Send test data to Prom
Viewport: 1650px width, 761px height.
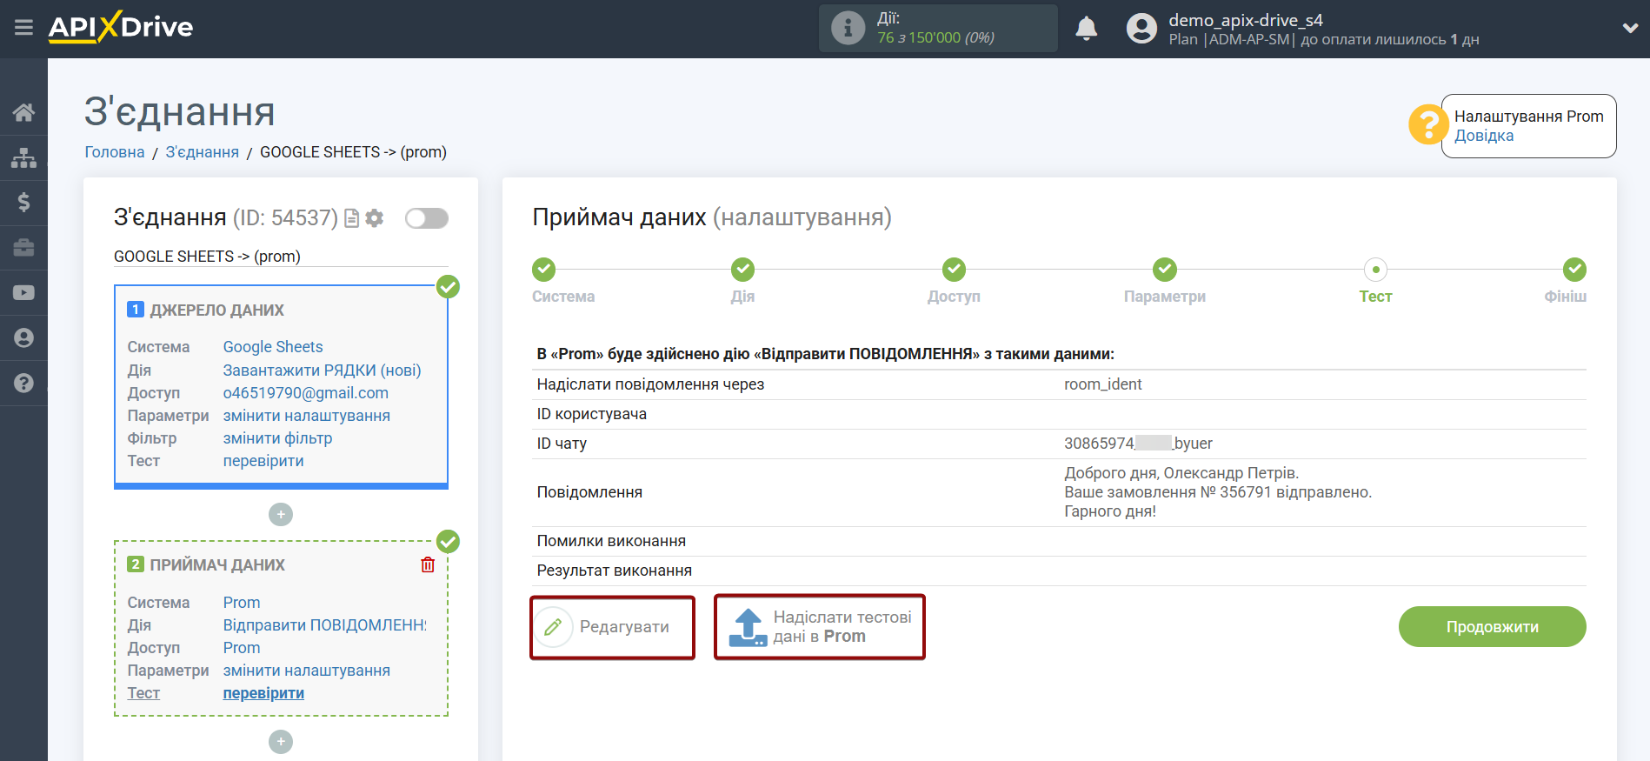tap(820, 627)
